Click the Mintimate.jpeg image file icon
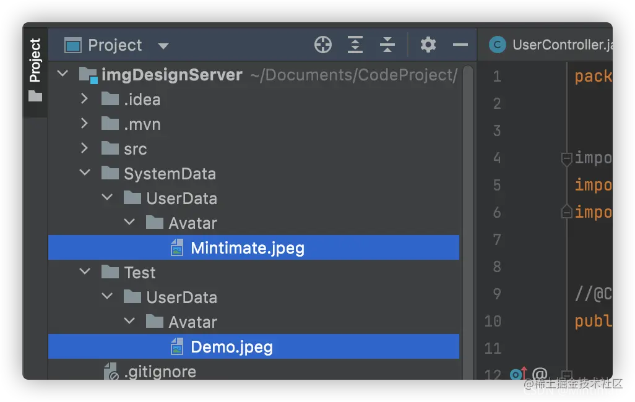The image size is (635, 402). [x=176, y=248]
